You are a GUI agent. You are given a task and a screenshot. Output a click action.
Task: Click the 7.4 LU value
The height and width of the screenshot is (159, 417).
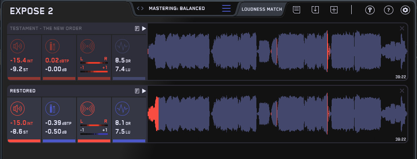pyautogui.click(x=123, y=70)
